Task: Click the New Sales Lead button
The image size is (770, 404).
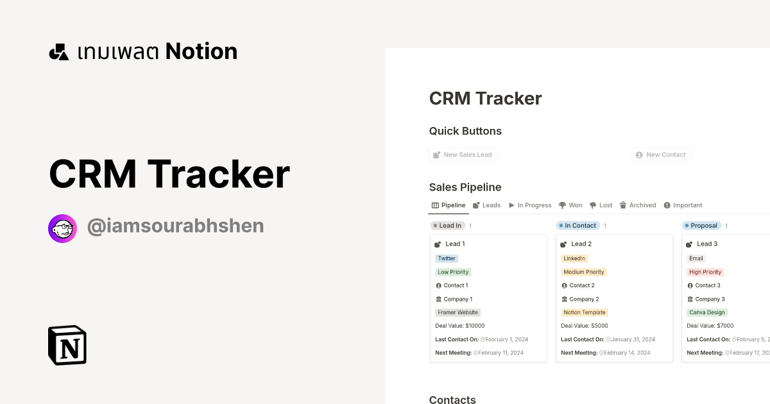Action: click(463, 155)
